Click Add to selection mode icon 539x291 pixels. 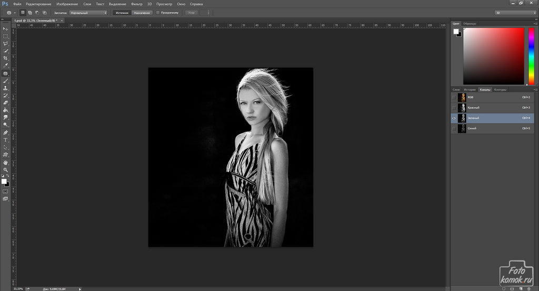[x=30, y=13]
